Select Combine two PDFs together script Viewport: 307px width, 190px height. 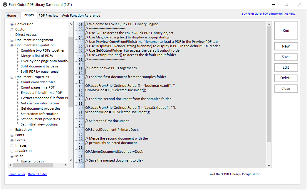(43, 50)
